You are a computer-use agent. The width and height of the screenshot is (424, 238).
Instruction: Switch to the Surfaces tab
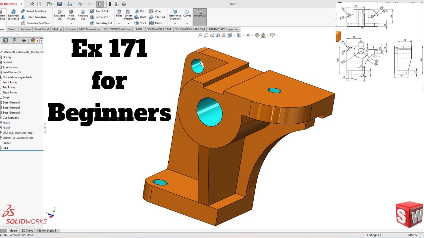click(26, 29)
